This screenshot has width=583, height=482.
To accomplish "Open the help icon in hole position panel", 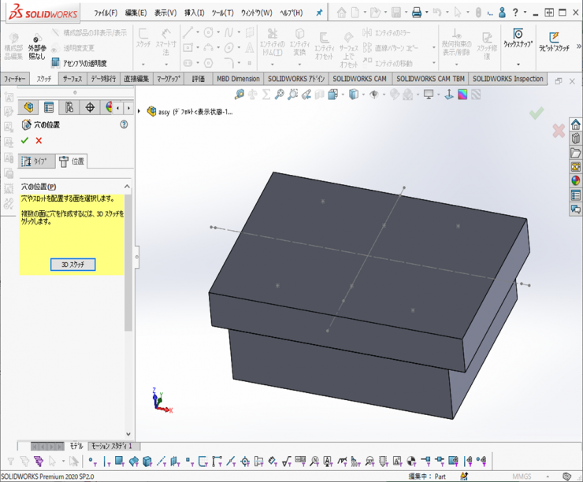I will (124, 124).
